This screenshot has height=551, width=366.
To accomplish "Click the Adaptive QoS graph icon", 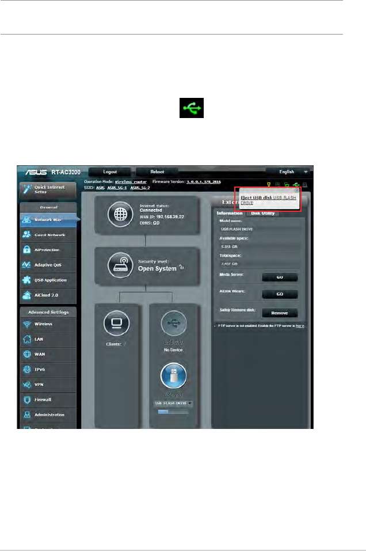I will 26,265.
